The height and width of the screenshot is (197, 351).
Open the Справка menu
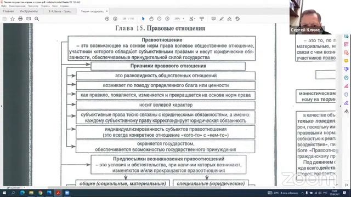coord(64,6)
